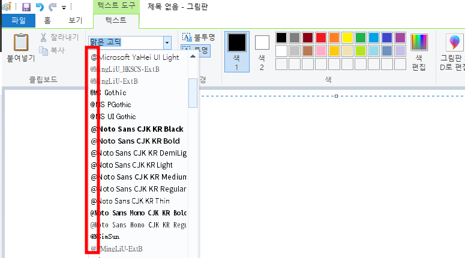Pick the orange color swatch
The height and width of the screenshot is (258, 465).
(334, 38)
